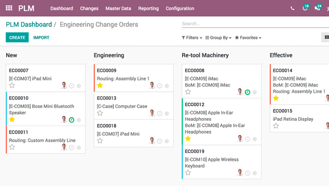Click ECO0007 assigned user avatar

64,85
